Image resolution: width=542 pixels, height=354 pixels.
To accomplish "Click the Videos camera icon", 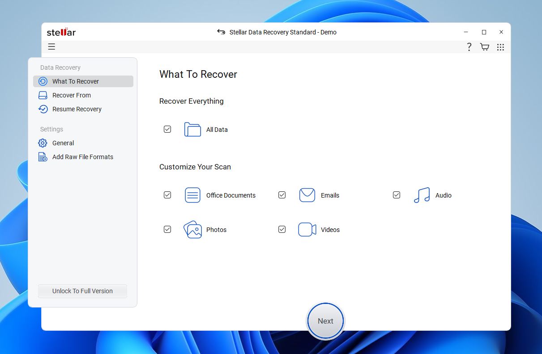I will click(307, 230).
